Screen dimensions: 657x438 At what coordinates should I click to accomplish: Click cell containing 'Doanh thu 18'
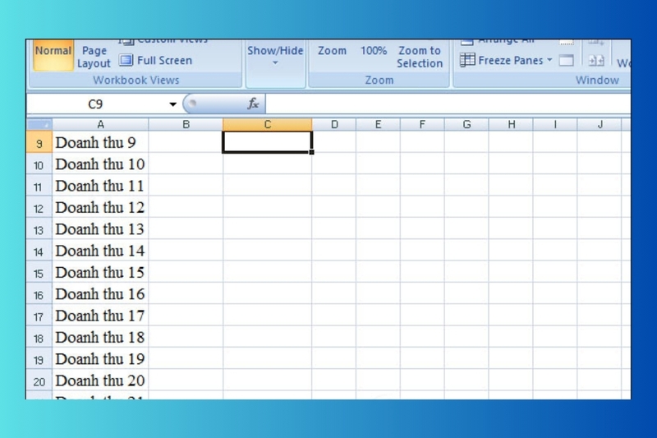[100, 338]
